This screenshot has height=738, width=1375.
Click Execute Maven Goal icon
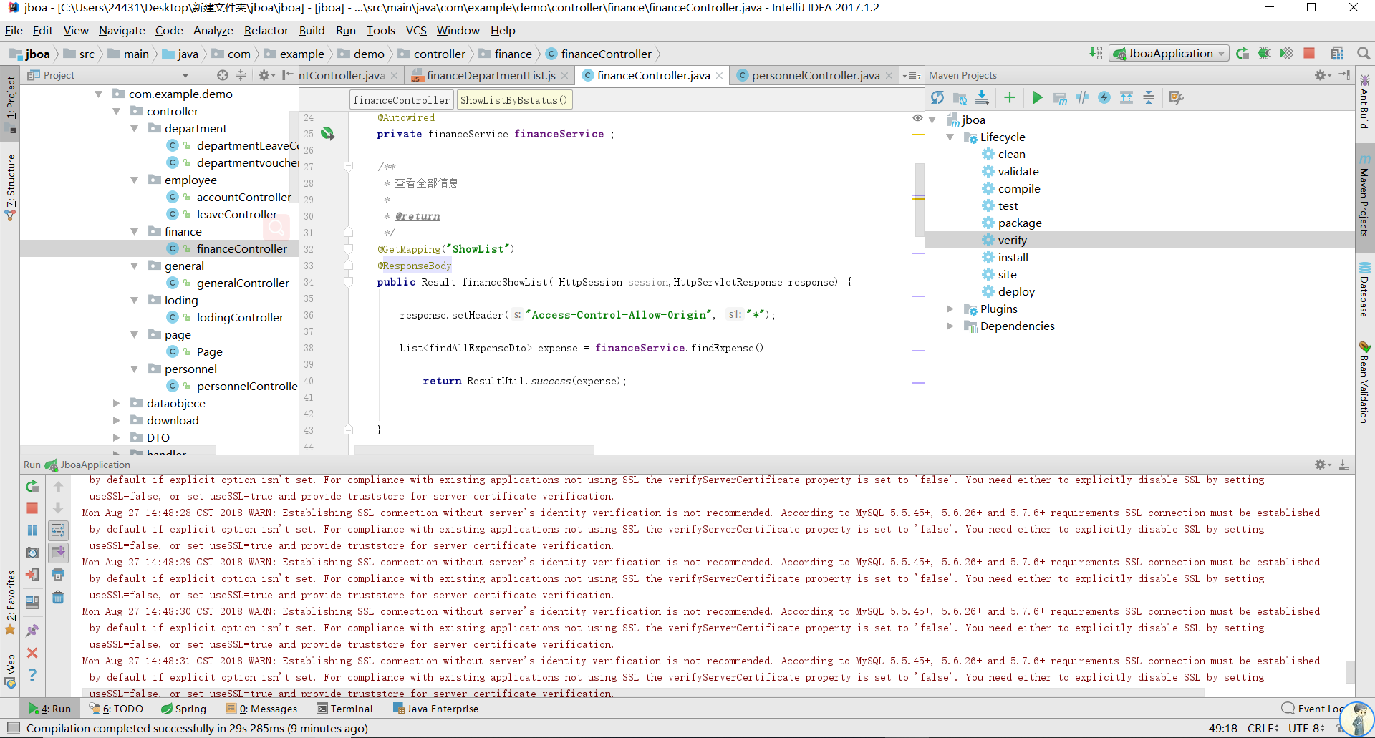1060,98
